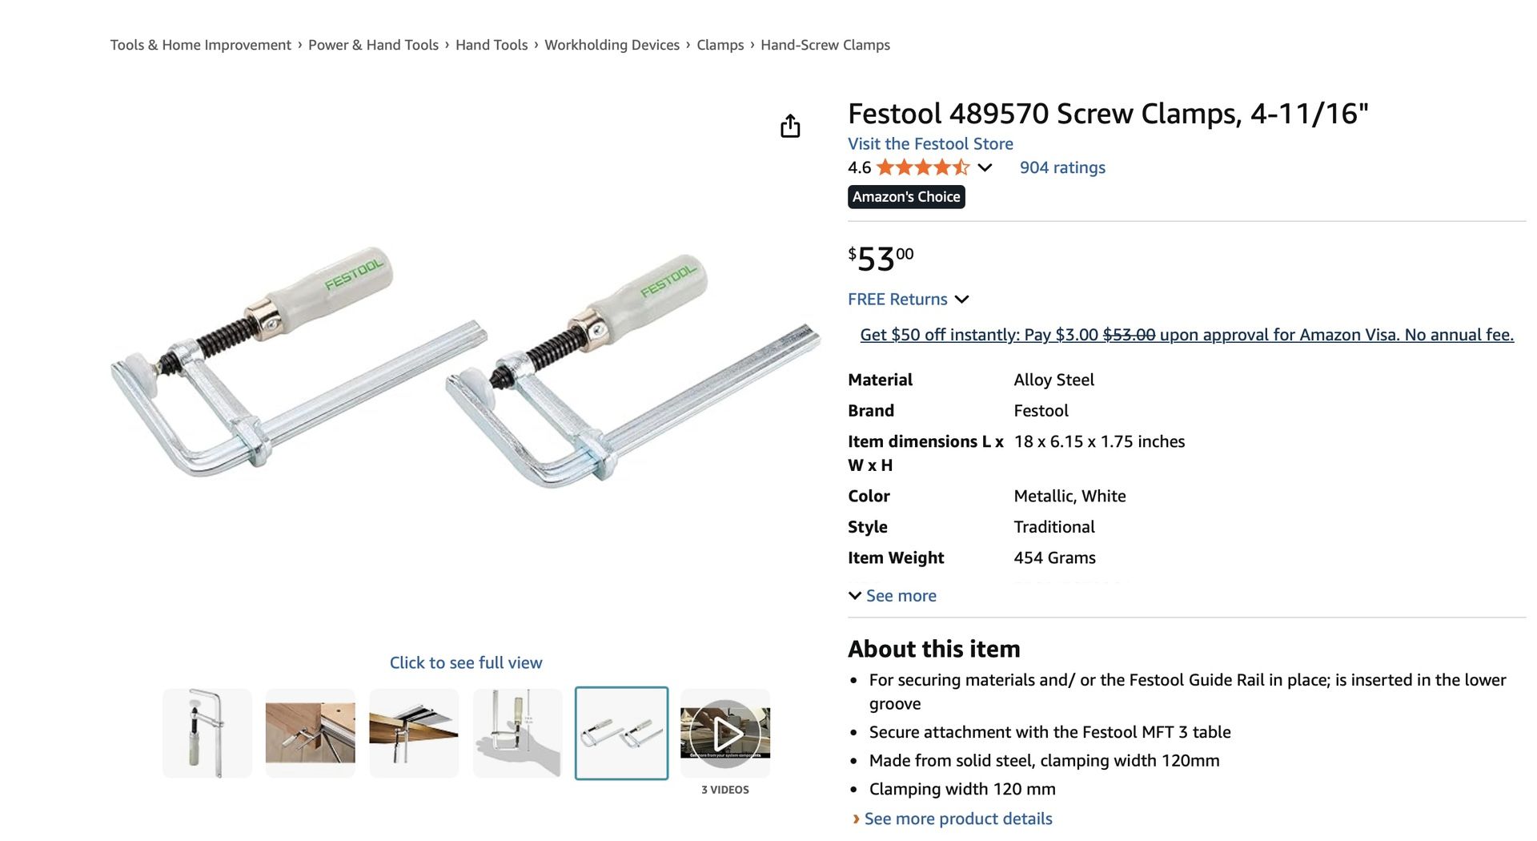Click to see full view of image
This screenshot has height=841, width=1537.
click(466, 662)
